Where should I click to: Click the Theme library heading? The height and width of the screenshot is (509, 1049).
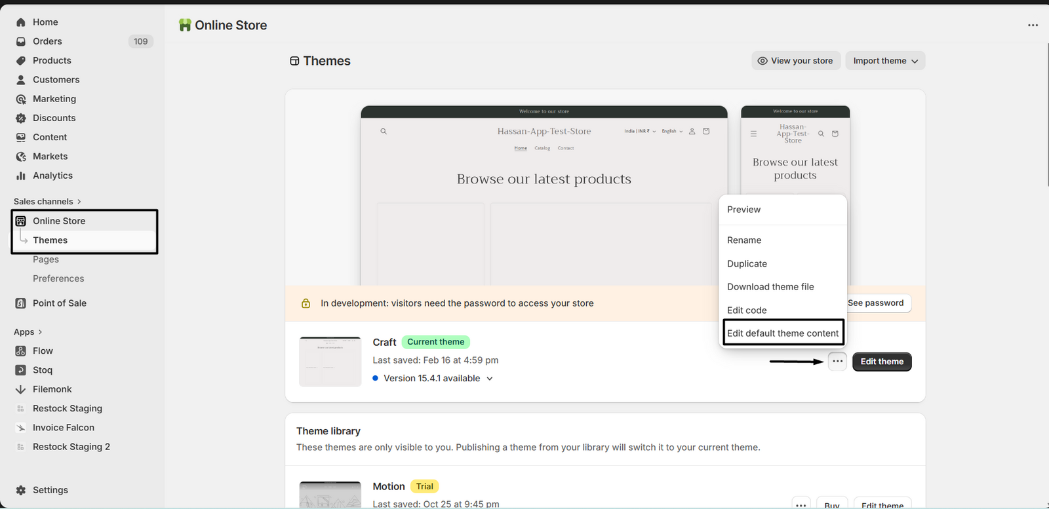pos(328,431)
